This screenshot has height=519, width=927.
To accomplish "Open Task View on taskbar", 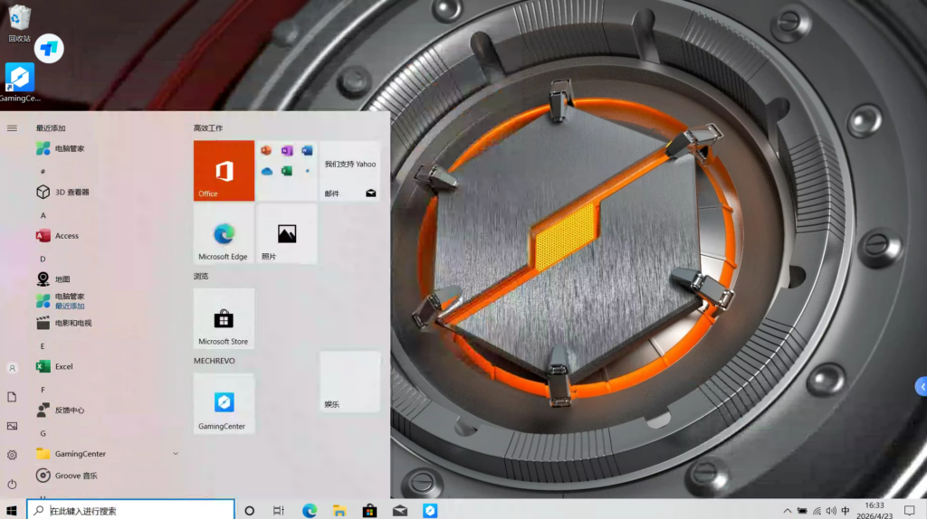I will pyautogui.click(x=279, y=511).
